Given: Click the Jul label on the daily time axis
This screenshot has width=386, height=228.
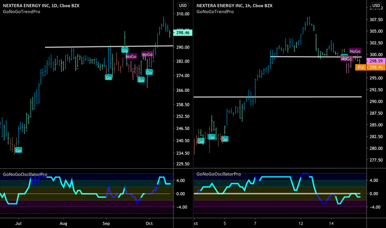Looking at the screenshot, I should tap(19, 223).
